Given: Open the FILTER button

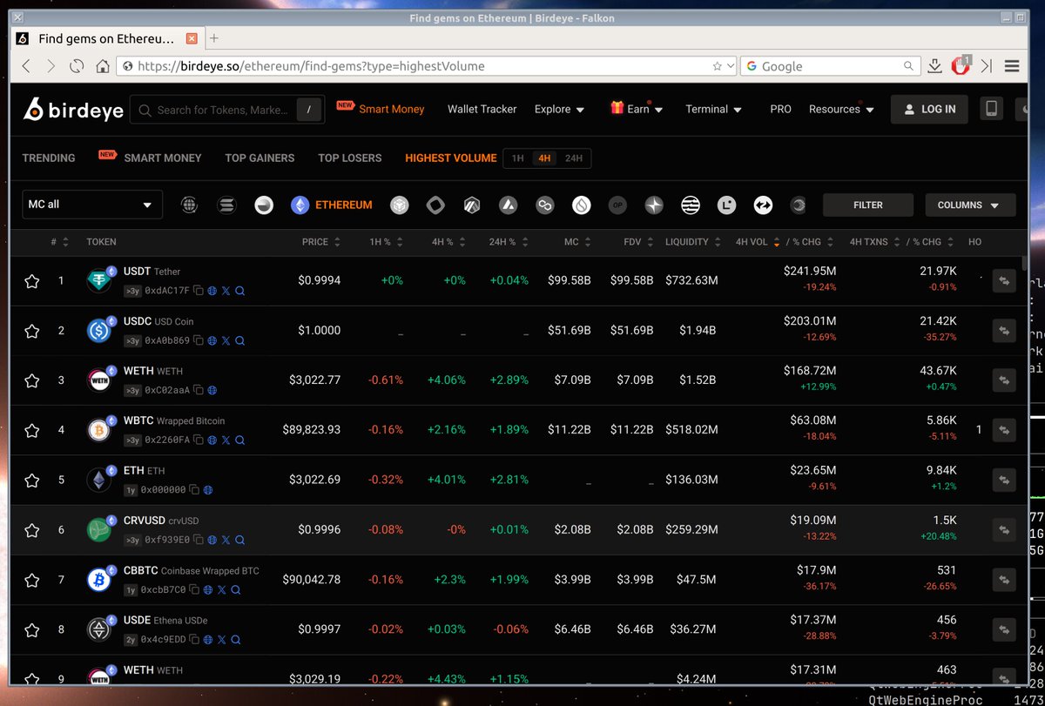Looking at the screenshot, I should [x=868, y=205].
